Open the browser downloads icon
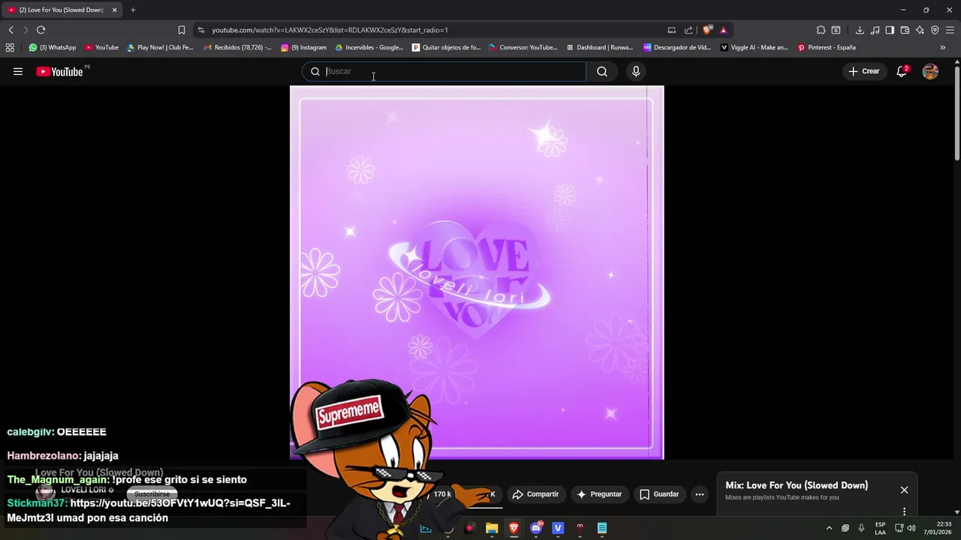The width and height of the screenshot is (961, 540). pyautogui.click(x=860, y=30)
